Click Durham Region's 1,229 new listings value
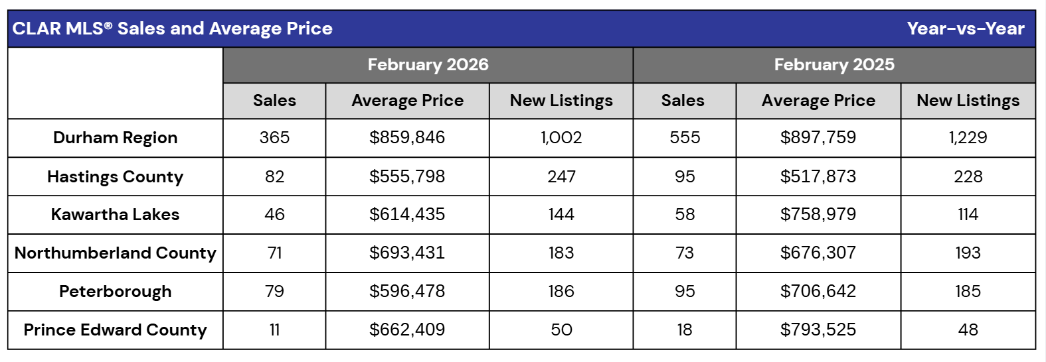The width and height of the screenshot is (1046, 362). pos(968,138)
